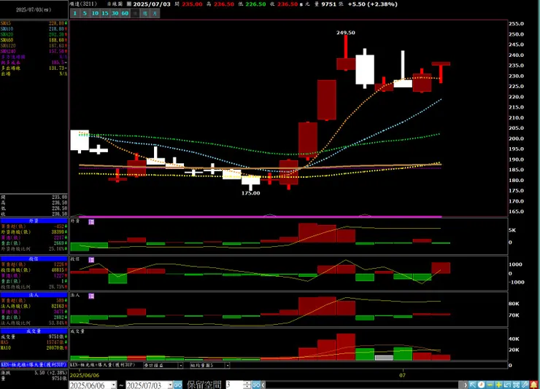
Task: Click the 保留空間 spinner arrows
Action: click(x=247, y=385)
